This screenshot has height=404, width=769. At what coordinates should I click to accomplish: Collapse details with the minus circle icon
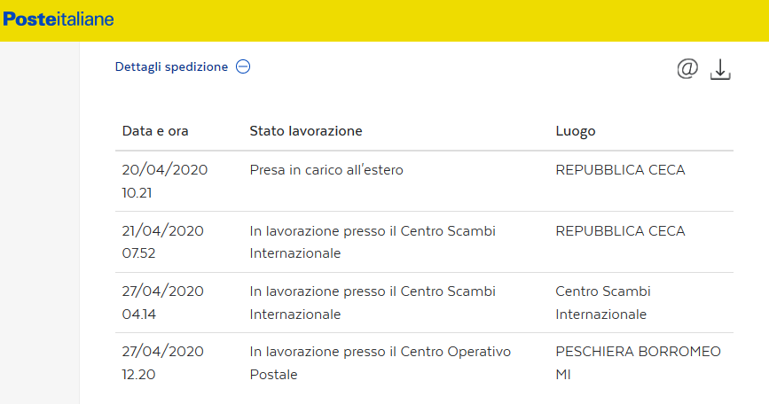pyautogui.click(x=243, y=66)
